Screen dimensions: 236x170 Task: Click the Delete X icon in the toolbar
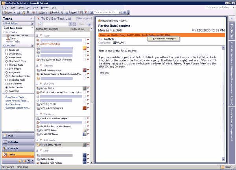28,12
